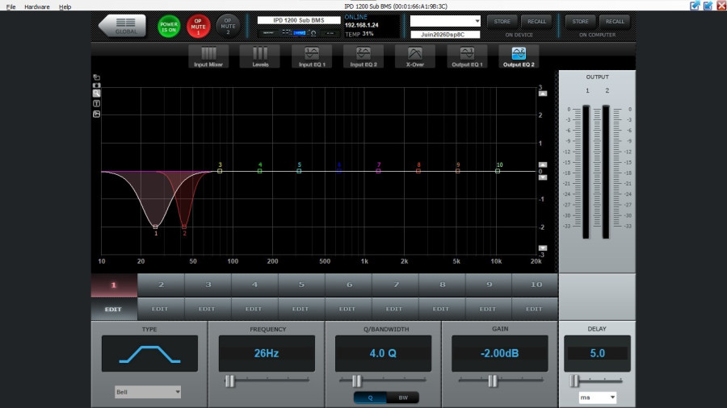Screen dimensions: 727x408
Task: Click the Gain slider handle
Action: 493,381
